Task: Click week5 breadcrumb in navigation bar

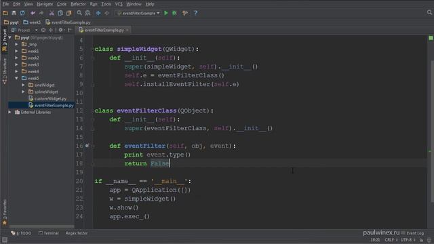Action: coord(32,22)
